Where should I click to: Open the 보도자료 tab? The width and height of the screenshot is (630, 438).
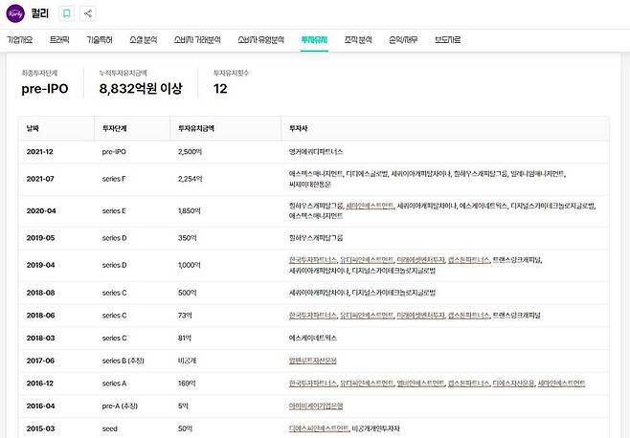447,40
